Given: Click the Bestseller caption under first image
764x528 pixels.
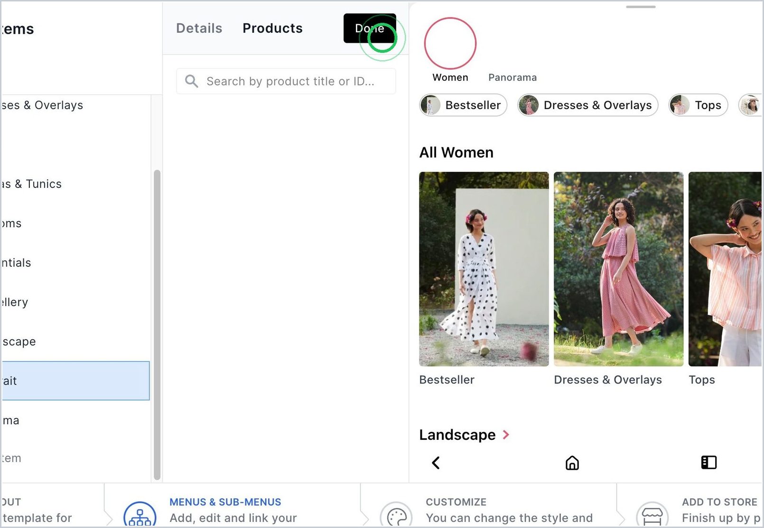Looking at the screenshot, I should (447, 380).
